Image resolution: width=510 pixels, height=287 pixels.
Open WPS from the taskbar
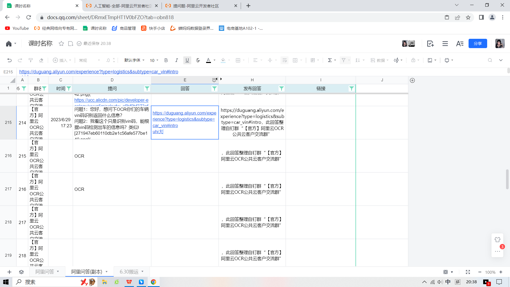129,282
